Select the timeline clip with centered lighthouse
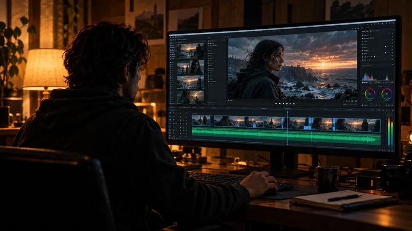The image size is (412, 231). (x=272, y=122)
